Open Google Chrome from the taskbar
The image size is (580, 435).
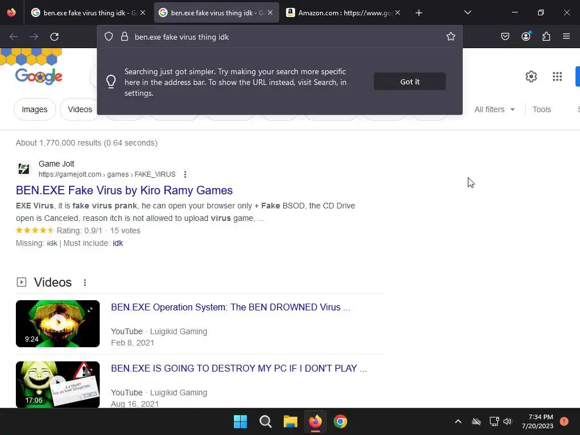pyautogui.click(x=340, y=421)
